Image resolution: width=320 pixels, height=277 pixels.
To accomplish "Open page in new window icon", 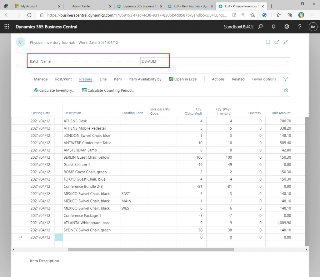I will (x=277, y=42).
